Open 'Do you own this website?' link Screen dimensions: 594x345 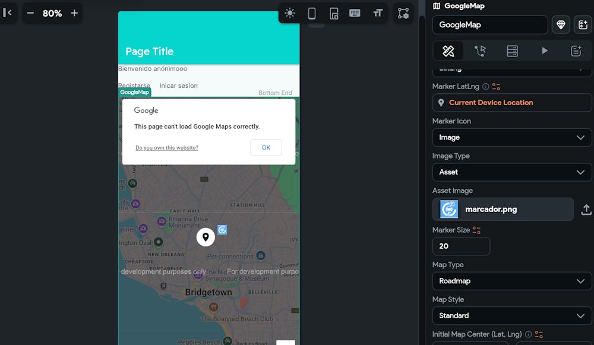[x=167, y=148]
